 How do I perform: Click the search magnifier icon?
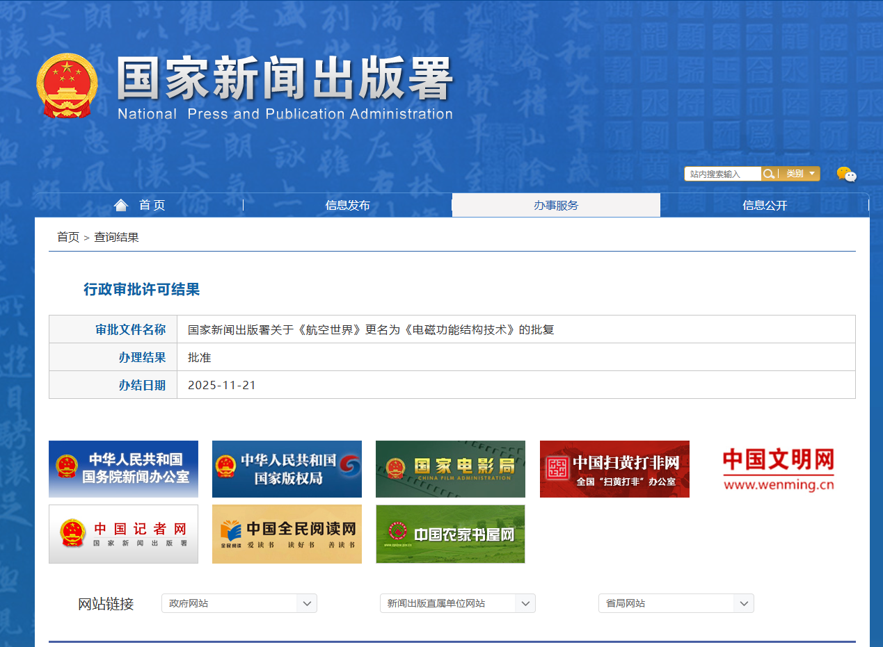[x=769, y=174]
